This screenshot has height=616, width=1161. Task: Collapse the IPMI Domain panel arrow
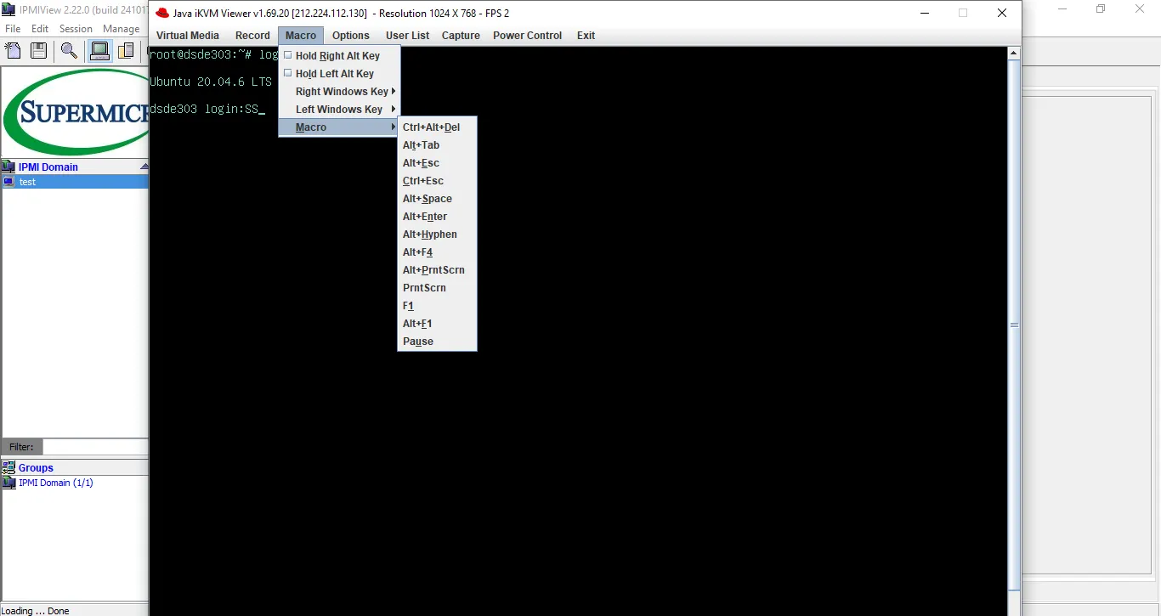pos(144,167)
